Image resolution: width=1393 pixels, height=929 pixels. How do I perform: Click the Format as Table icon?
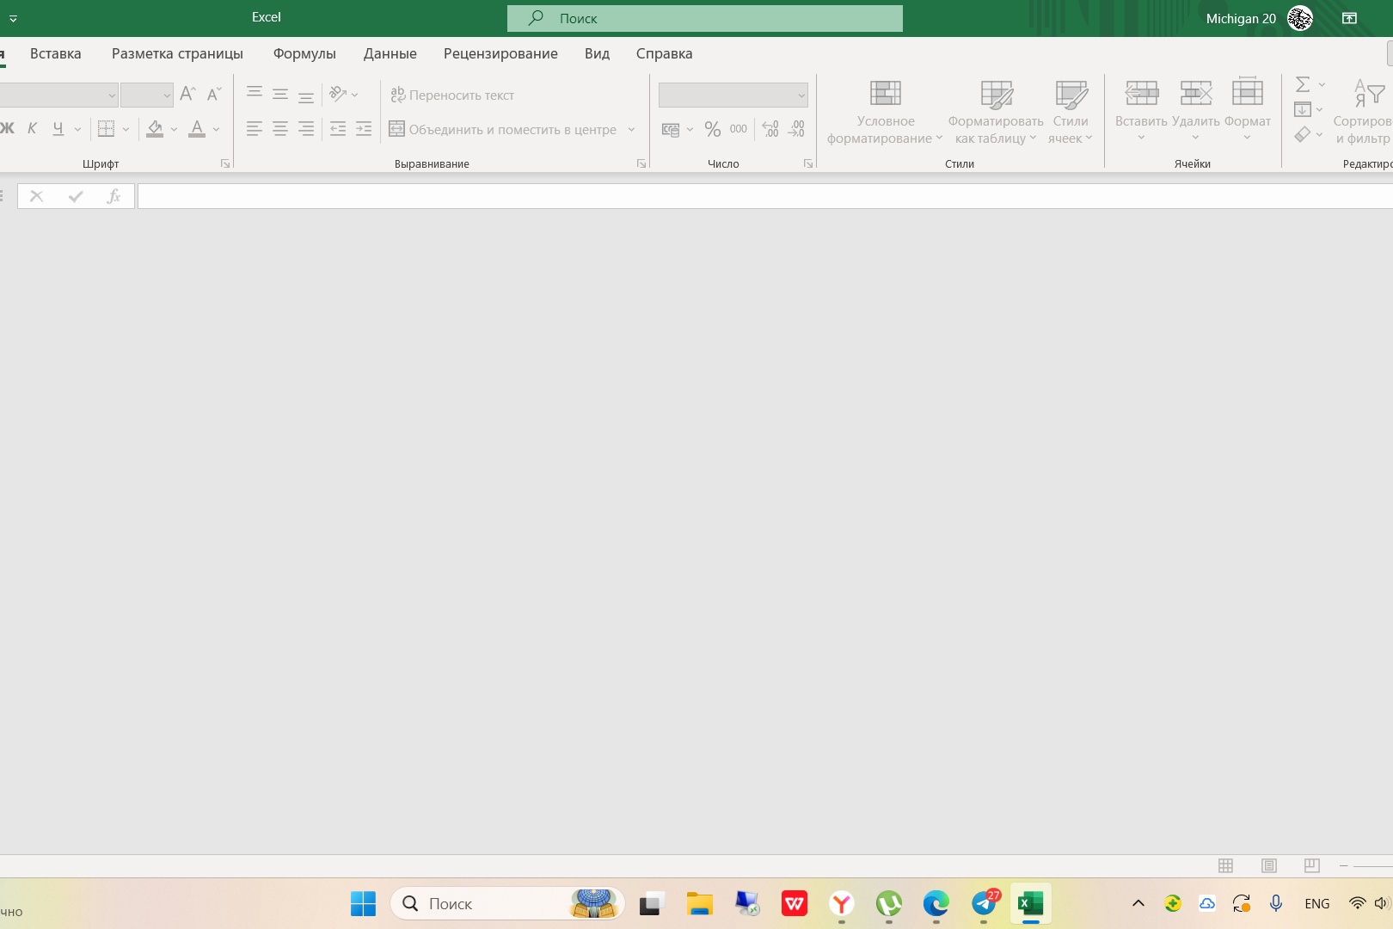point(996,94)
